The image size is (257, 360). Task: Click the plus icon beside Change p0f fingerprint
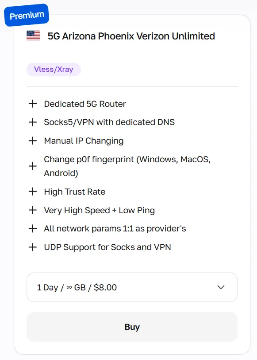[x=33, y=166]
